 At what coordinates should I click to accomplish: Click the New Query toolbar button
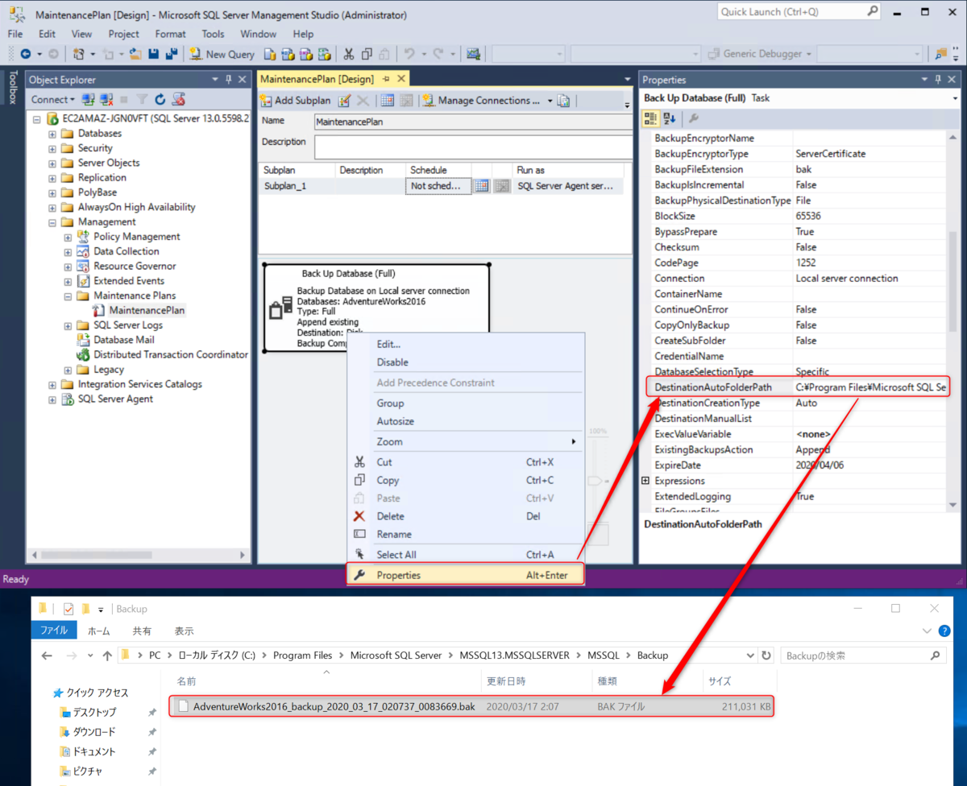coord(222,54)
